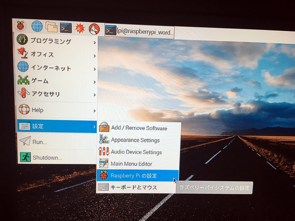Image resolution: width=295 pixels, height=221 pixels.
Task: Open the file manager folders icon
Action: (x=52, y=27)
